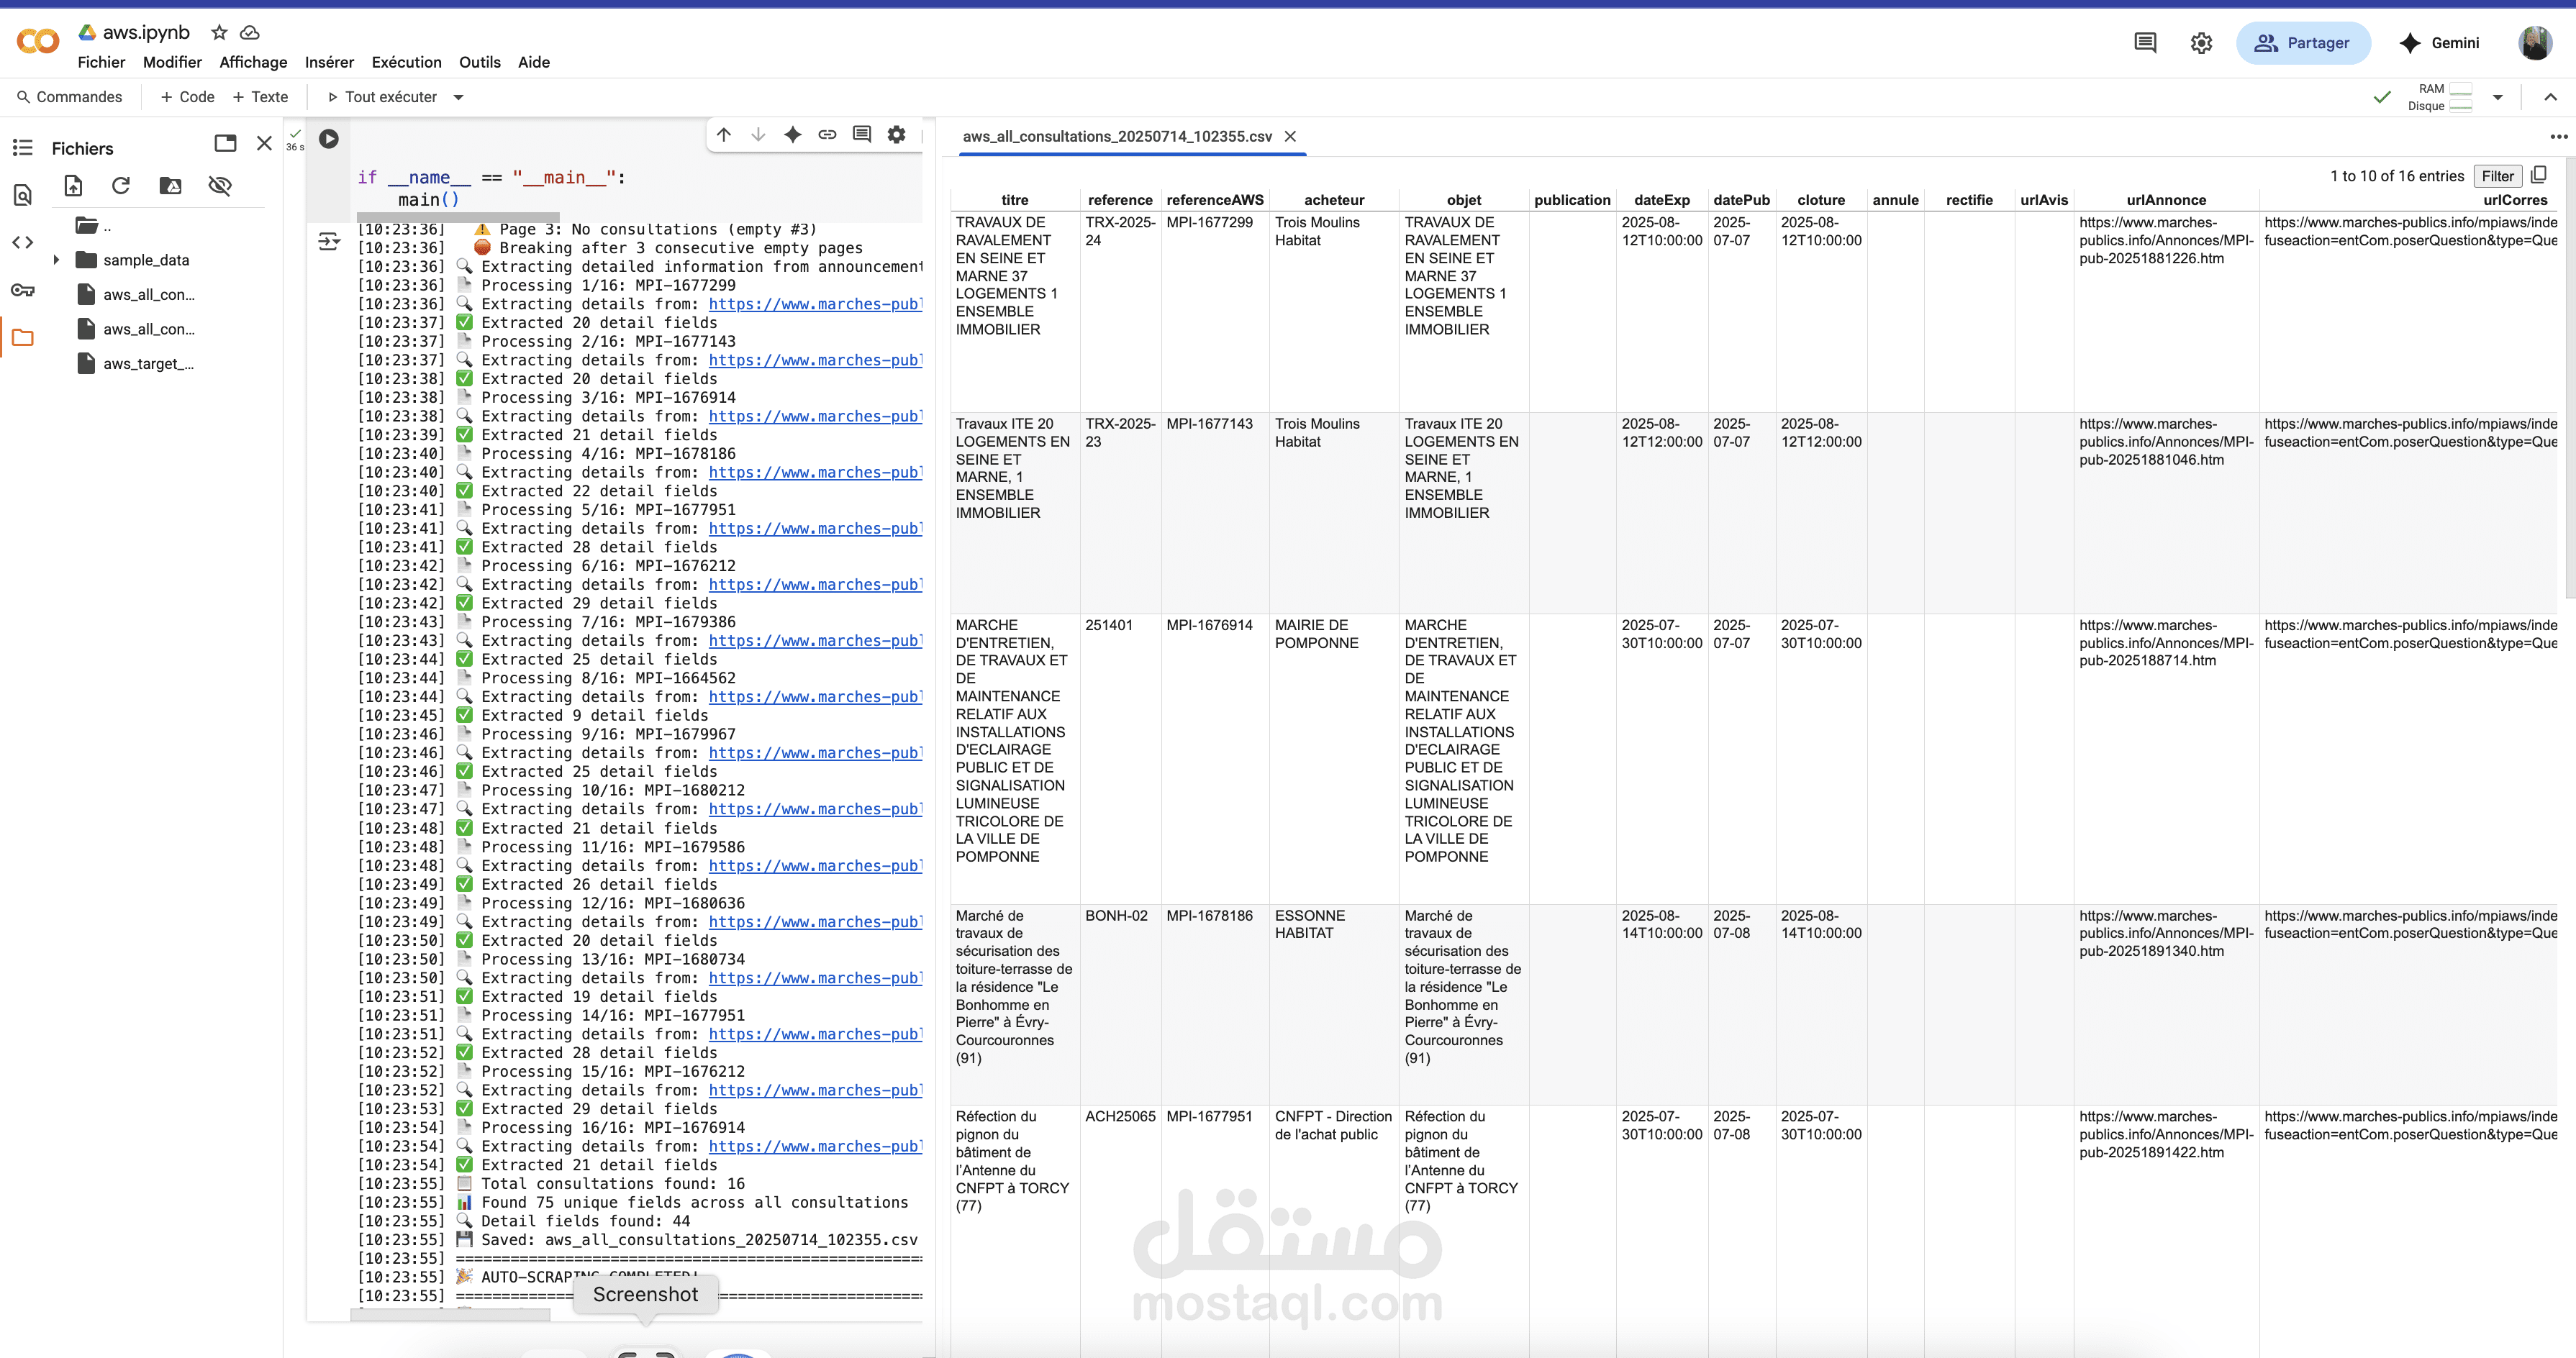This screenshot has height=1358, width=2576.
Task: Open the table of contents panel
Action: (22, 147)
